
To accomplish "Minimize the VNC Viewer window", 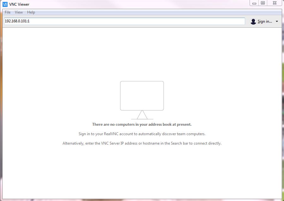I will pyautogui.click(x=254, y=3).
